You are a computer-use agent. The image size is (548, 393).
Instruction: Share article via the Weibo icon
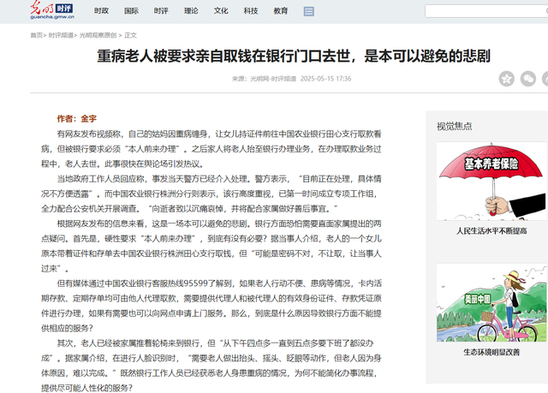pyautogui.click(x=546, y=78)
